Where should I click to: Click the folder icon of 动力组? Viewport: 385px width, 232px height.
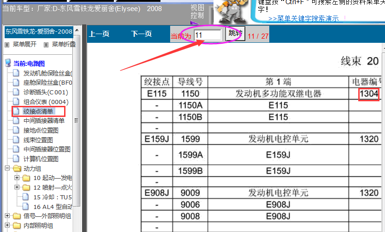(x=17, y=168)
